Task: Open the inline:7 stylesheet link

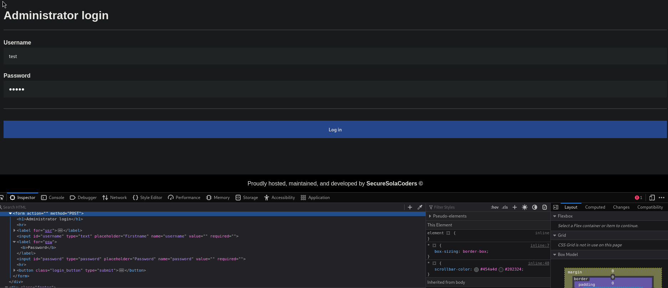Action: pos(540,246)
